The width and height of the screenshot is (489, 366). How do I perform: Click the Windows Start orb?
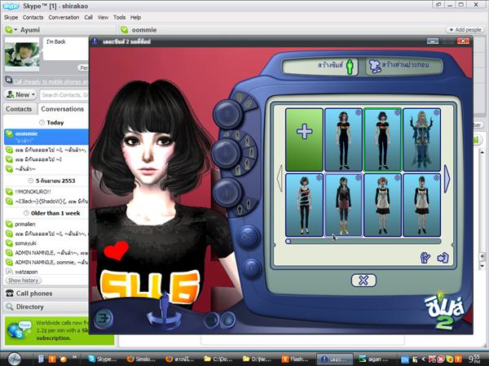point(15,359)
